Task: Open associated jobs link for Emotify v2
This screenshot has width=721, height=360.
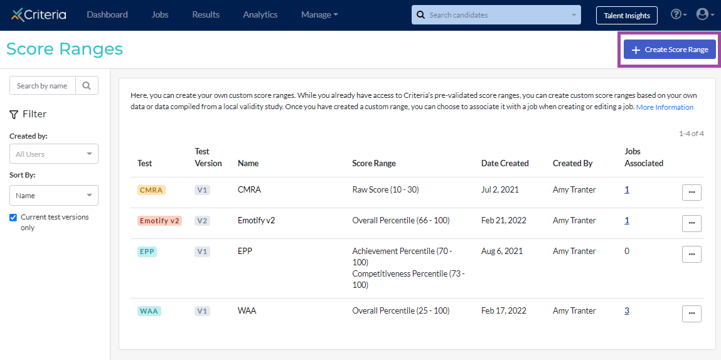Action: click(x=627, y=220)
